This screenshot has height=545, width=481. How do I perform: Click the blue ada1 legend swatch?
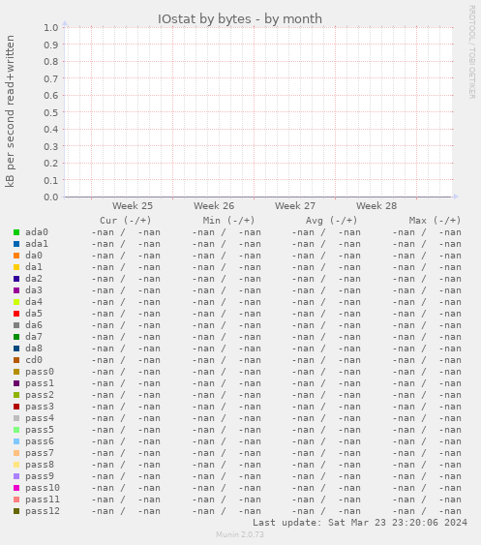[x=16, y=244]
